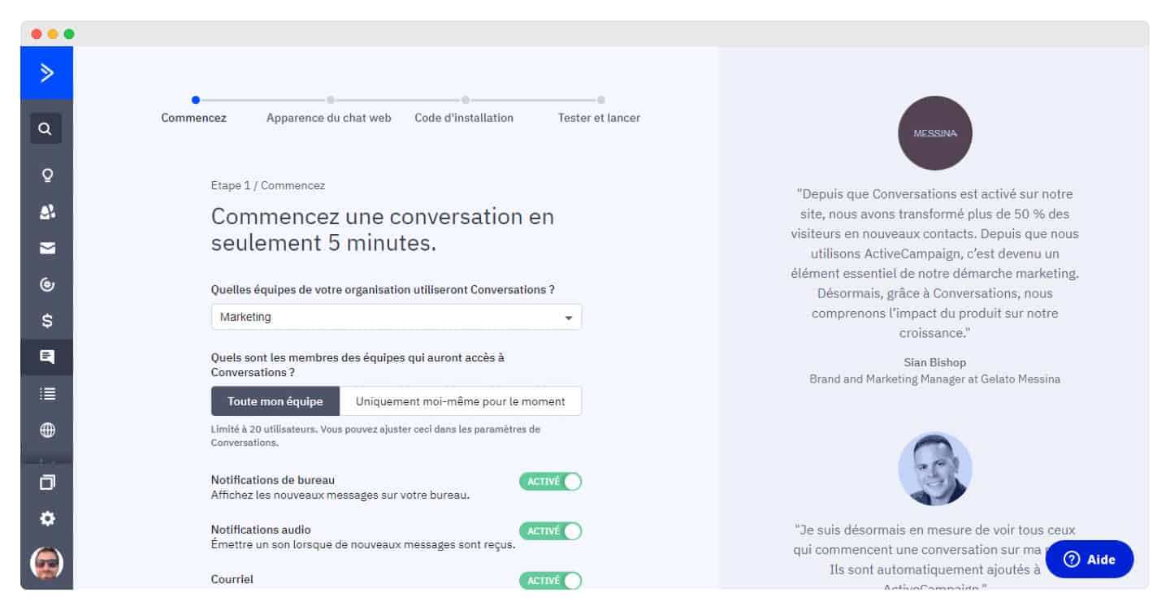Screen dimensions: 1170x610
Task: Click the Sian Bishop name text
Action: click(x=934, y=362)
